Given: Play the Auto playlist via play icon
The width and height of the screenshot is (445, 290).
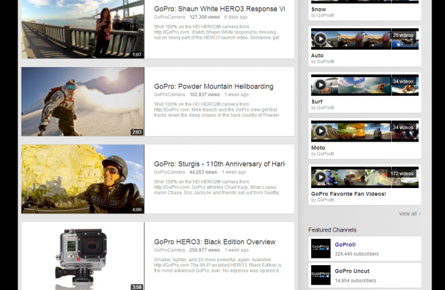Looking at the screenshot, I should (x=321, y=38).
